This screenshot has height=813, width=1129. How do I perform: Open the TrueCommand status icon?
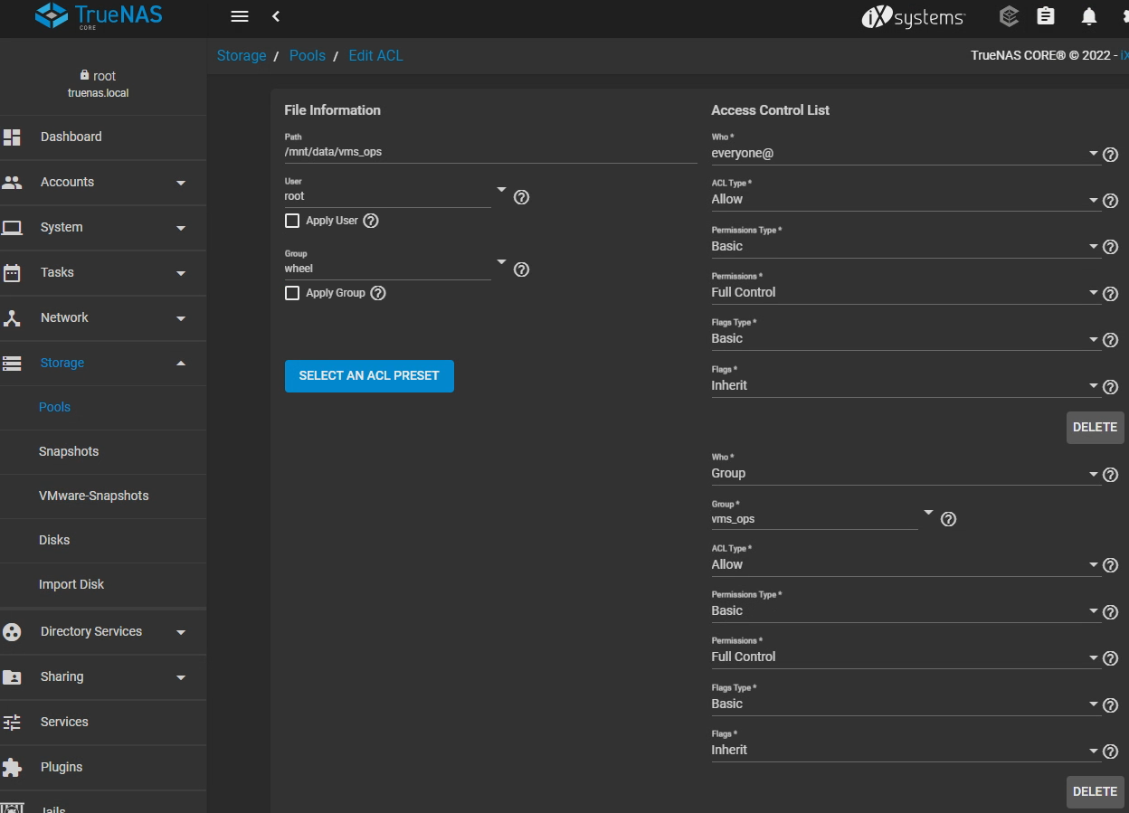click(x=1010, y=16)
